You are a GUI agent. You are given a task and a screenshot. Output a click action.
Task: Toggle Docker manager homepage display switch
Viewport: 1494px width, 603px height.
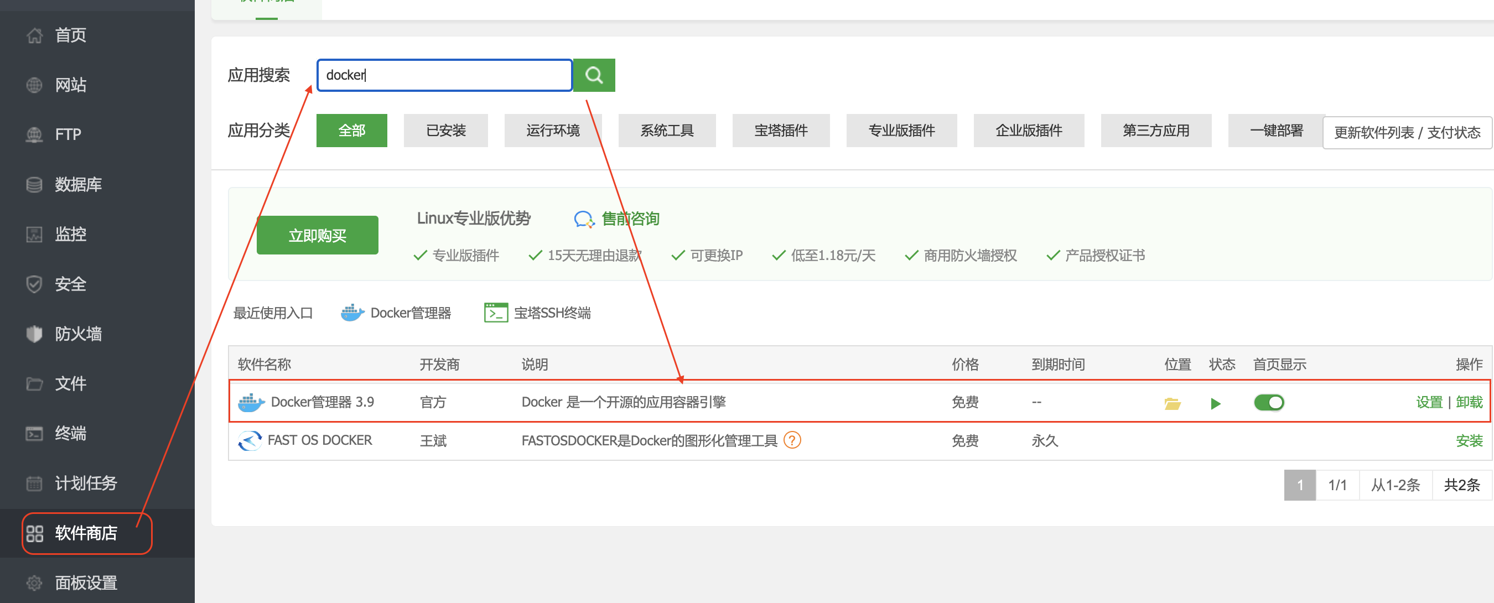pos(1268,402)
